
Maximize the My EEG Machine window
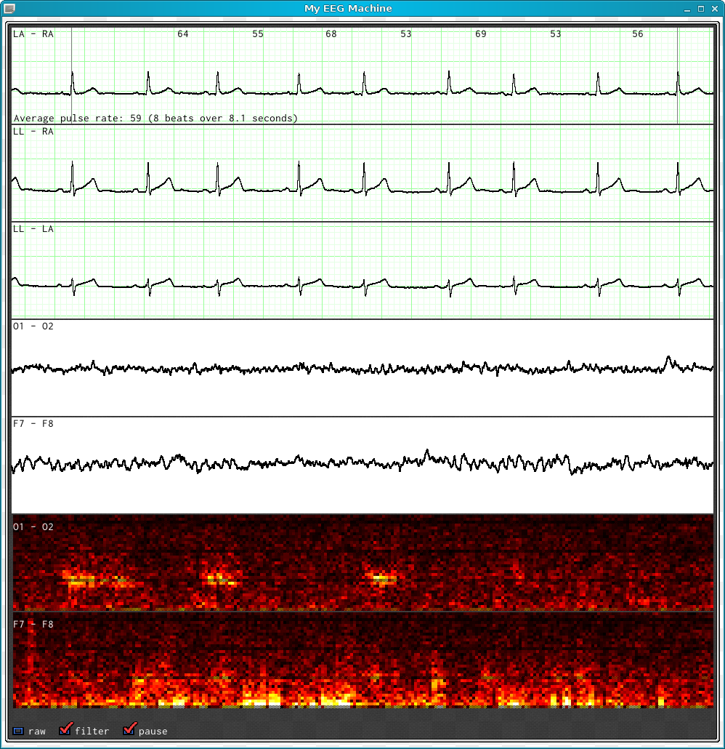700,9
